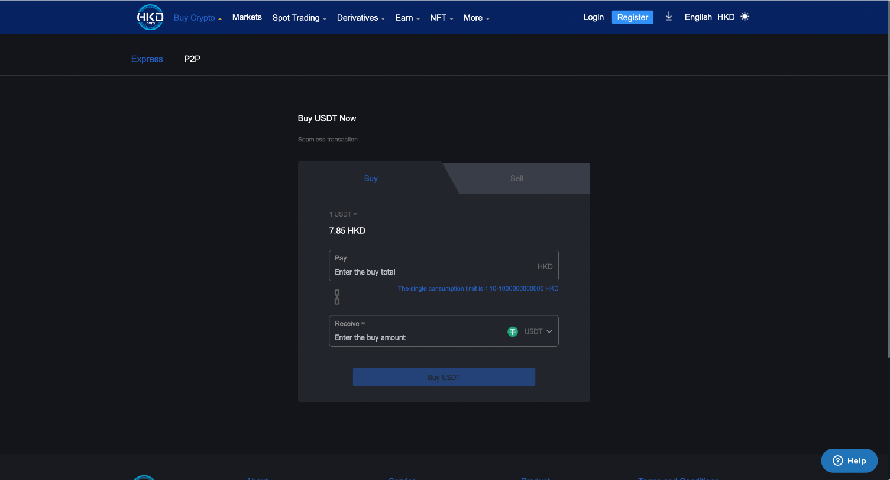Open the Help chat widget
The height and width of the screenshot is (480, 890).
point(849,460)
